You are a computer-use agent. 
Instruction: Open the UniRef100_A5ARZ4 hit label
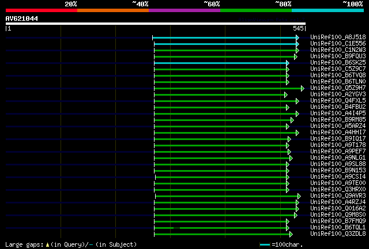(x=338, y=126)
